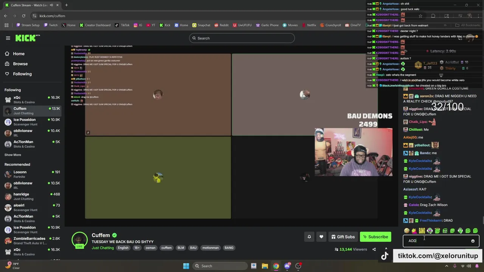Click the English language tag
Viewport: 484px width, 272px height.
[x=123, y=248]
